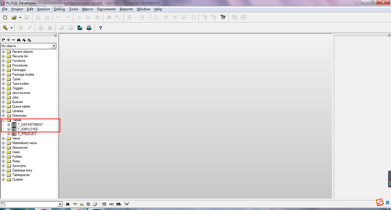391x210 pixels.
Task: Click the New document toolbar icon
Action: tap(5, 17)
